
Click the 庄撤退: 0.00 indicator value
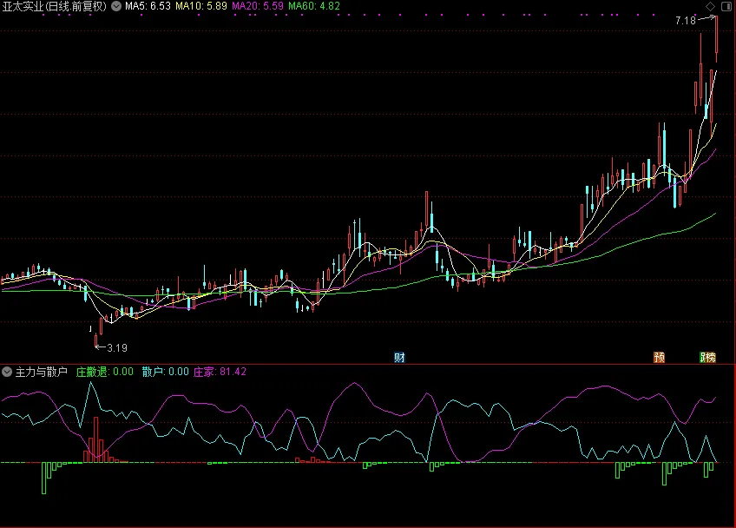pyautogui.click(x=105, y=372)
